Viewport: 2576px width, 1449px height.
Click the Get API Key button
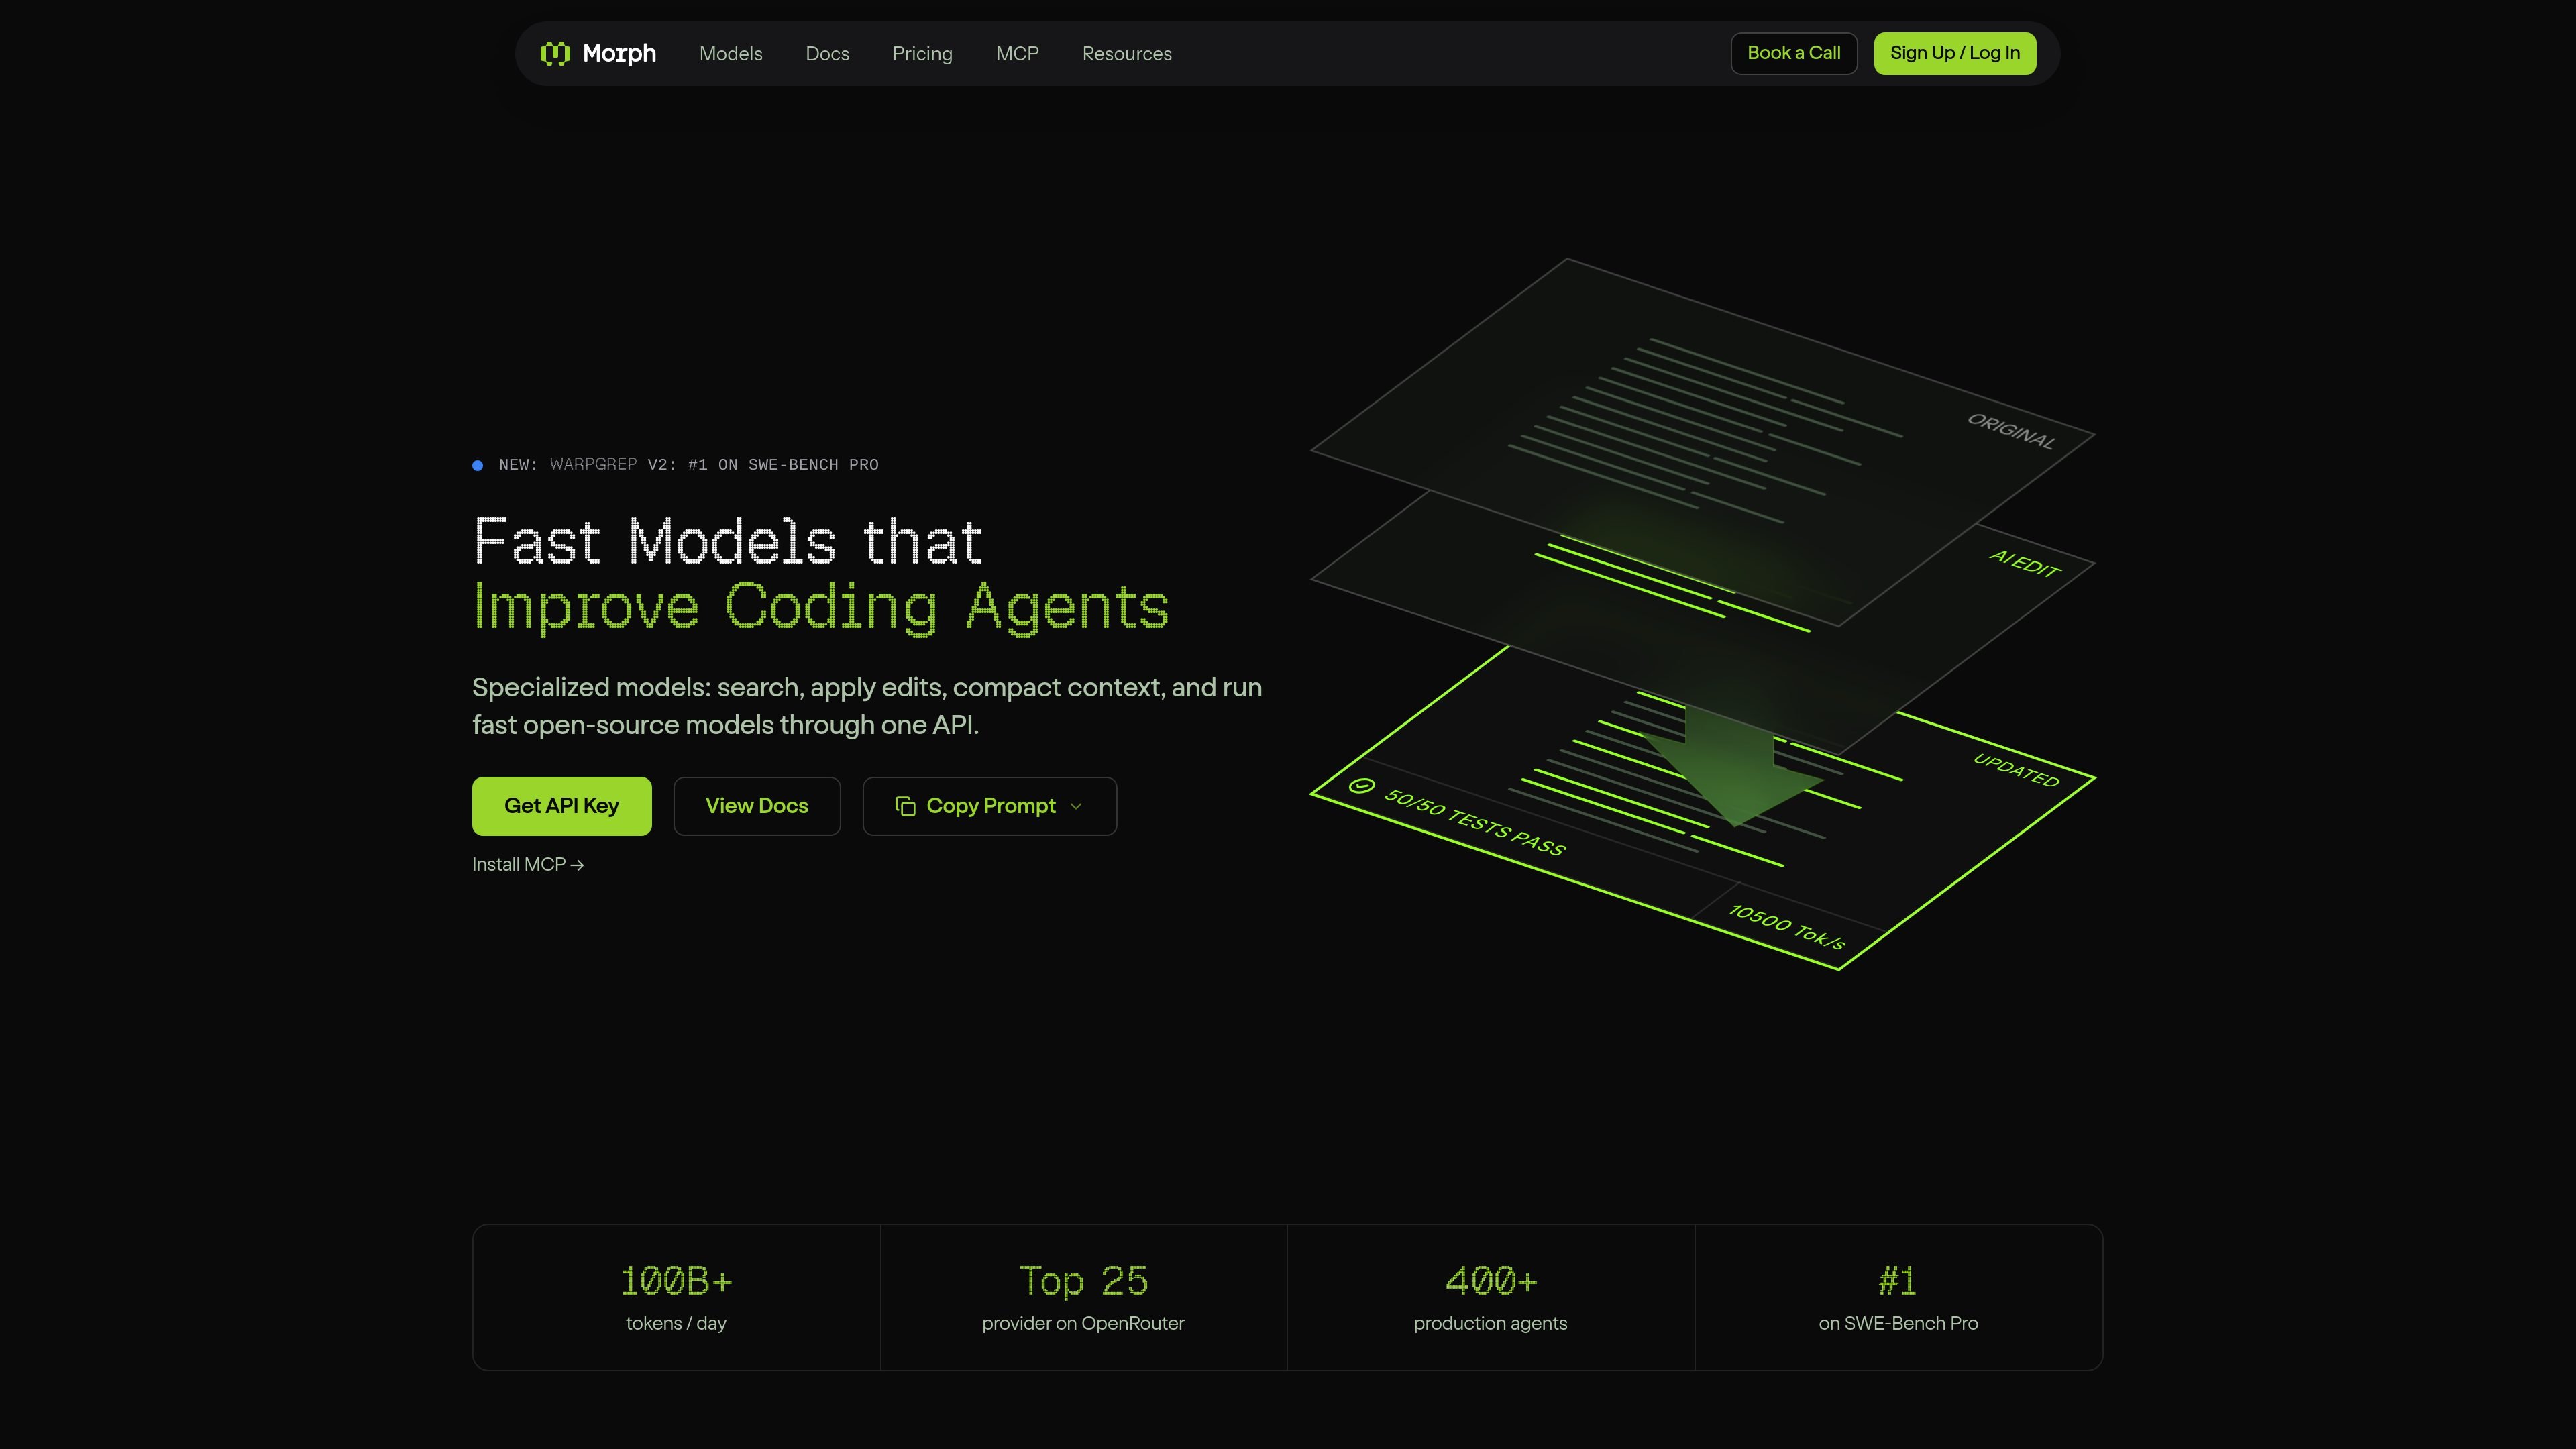tap(562, 806)
